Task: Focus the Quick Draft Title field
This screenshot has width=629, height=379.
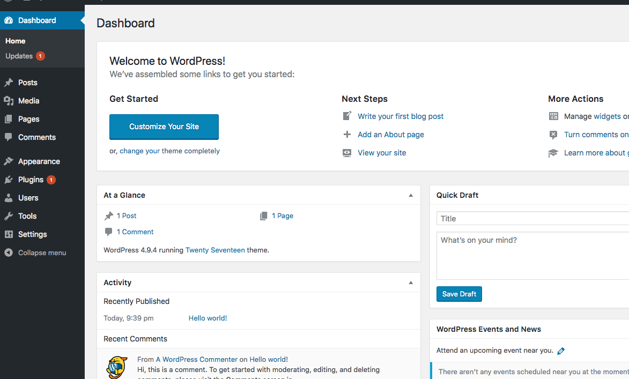Action: point(532,219)
